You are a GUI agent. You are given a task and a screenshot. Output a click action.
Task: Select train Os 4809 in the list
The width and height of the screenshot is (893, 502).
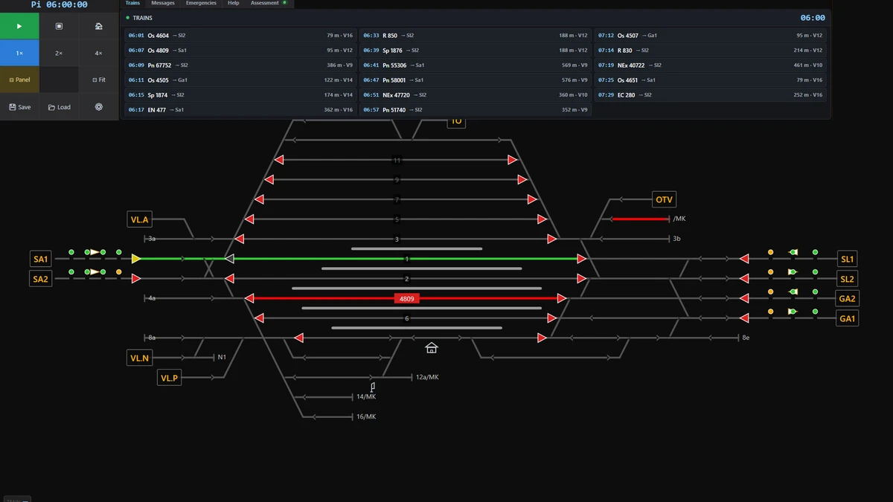[240, 50]
